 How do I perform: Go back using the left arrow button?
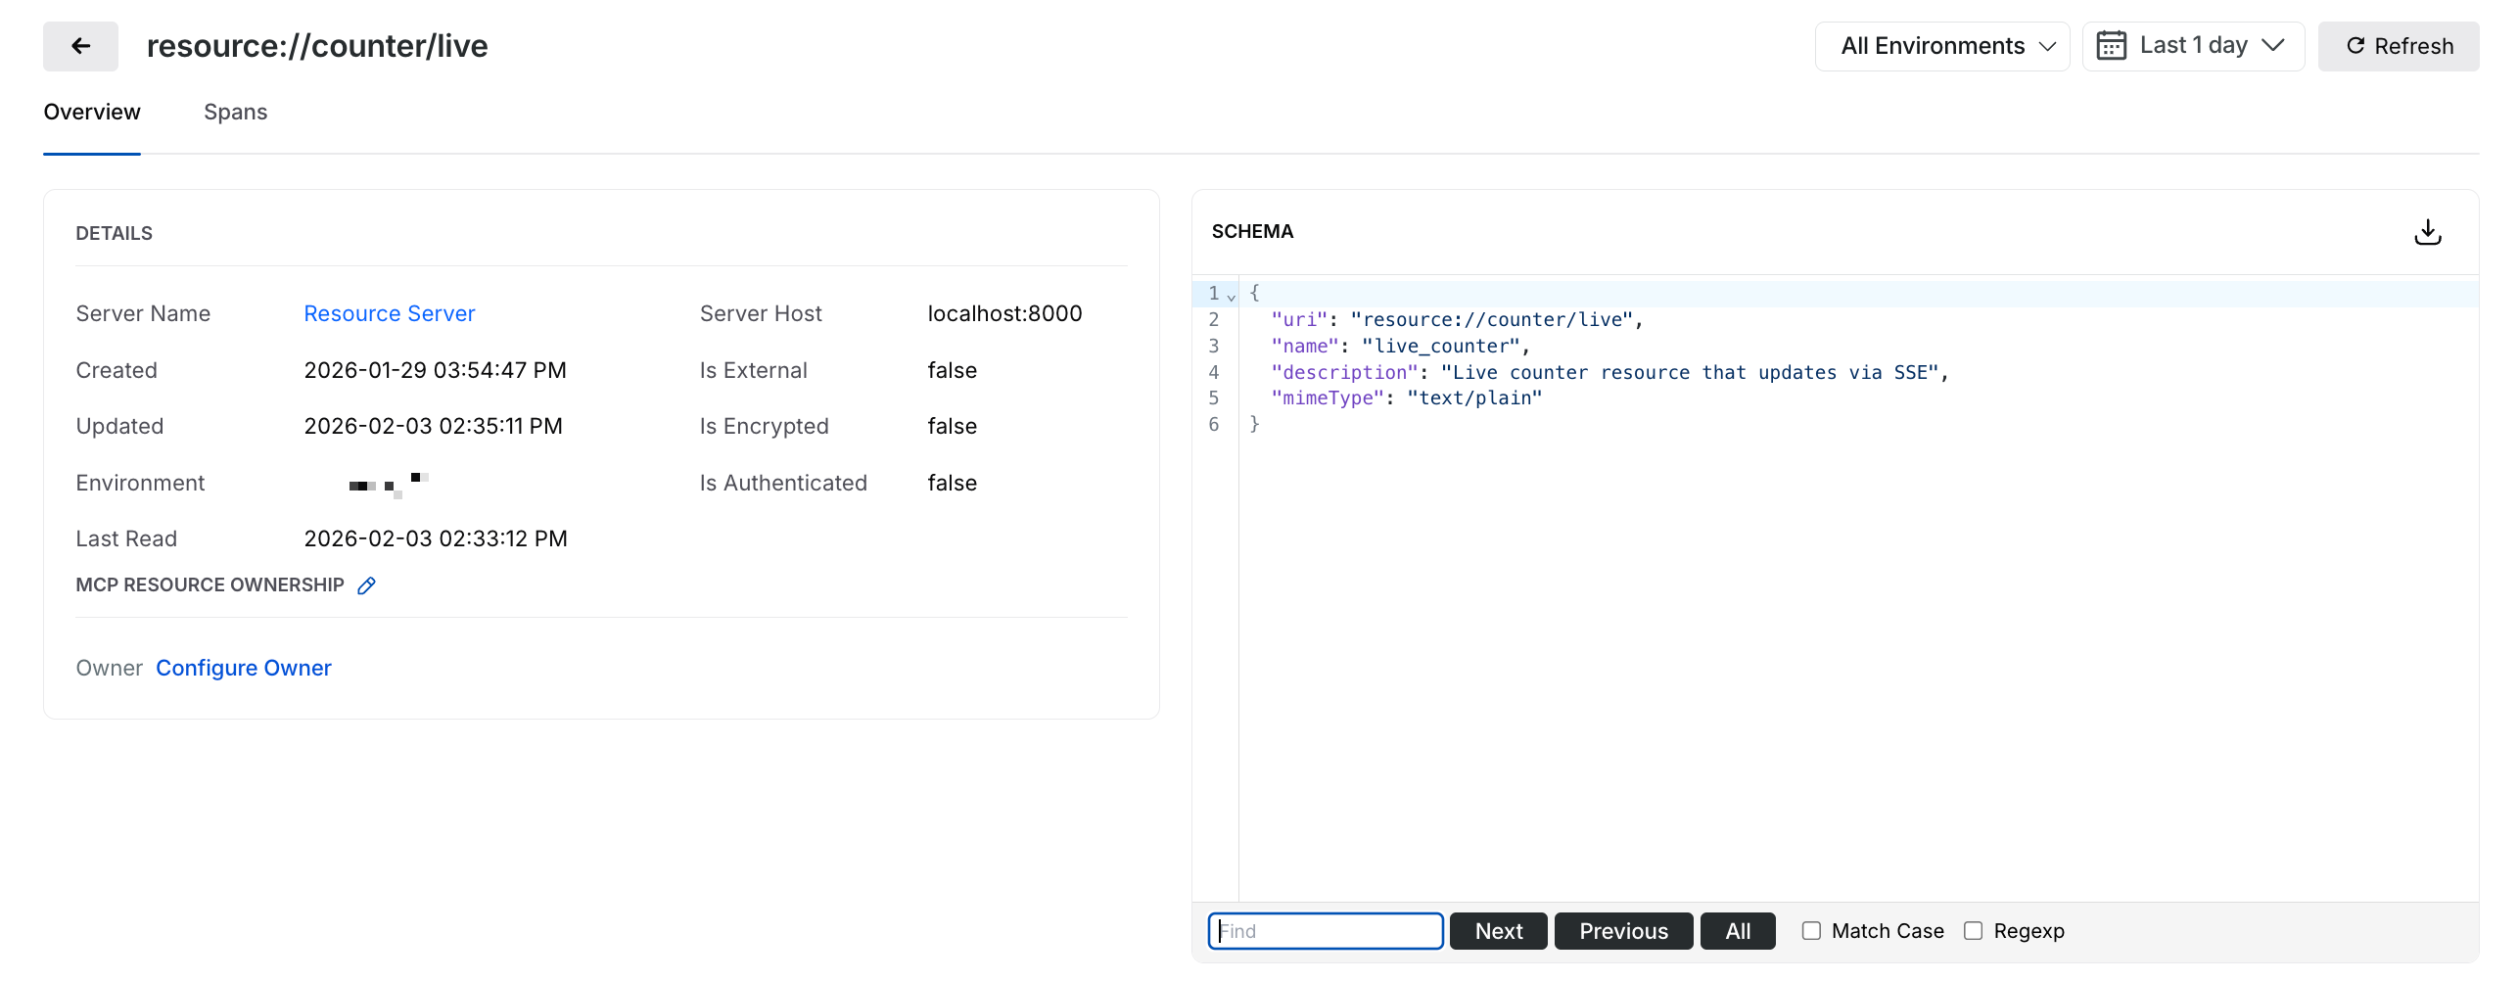(x=80, y=46)
